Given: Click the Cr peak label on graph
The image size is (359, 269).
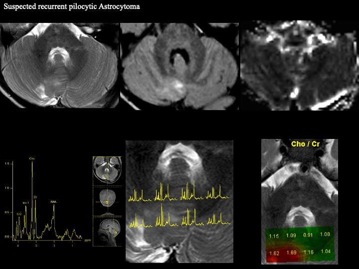Looking at the screenshot, I should (35, 197).
